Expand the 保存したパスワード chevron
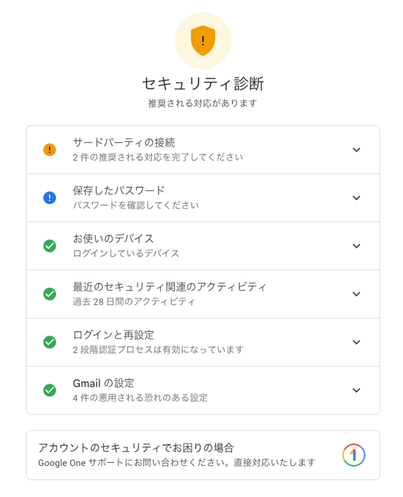Screen dimensions: 403x497 click(356, 198)
